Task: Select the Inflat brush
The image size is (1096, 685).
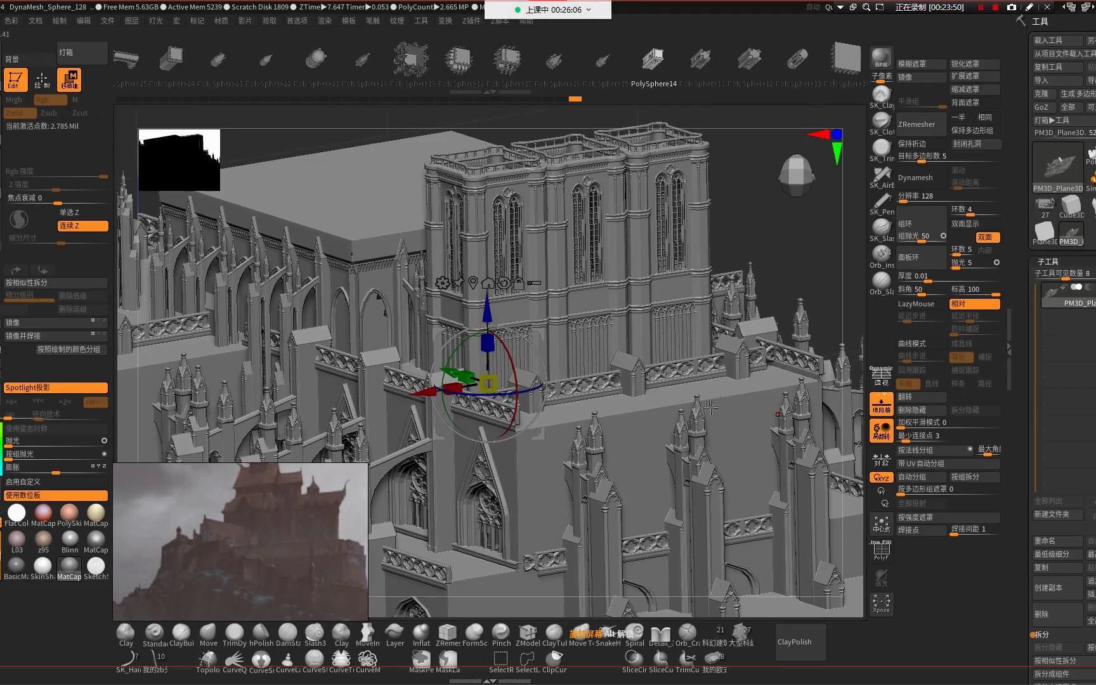Action: tap(421, 633)
